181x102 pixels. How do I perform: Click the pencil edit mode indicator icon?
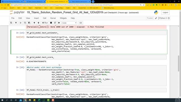pos(156,18)
